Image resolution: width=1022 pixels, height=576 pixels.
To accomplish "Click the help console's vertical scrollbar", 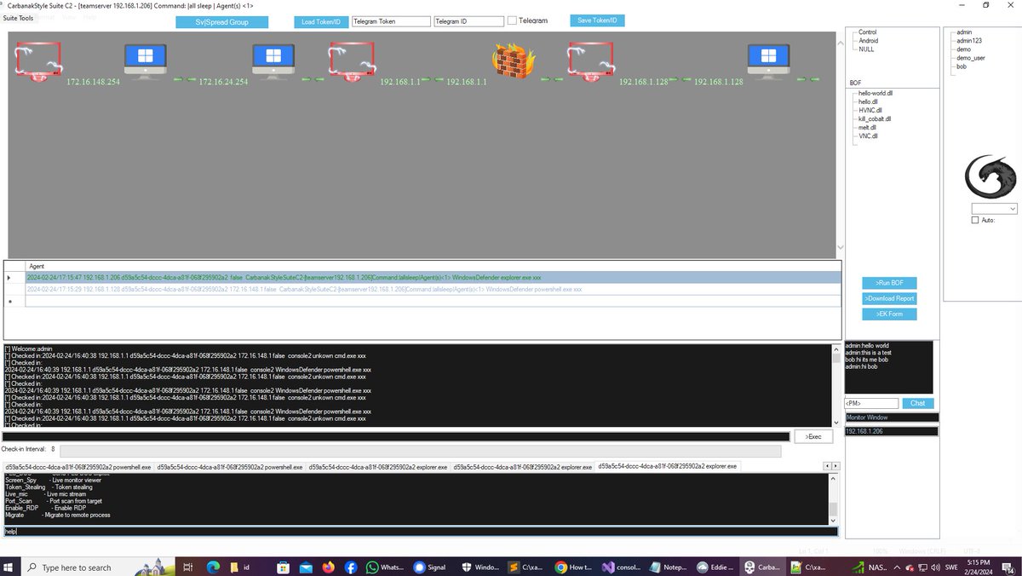I will click(x=834, y=499).
